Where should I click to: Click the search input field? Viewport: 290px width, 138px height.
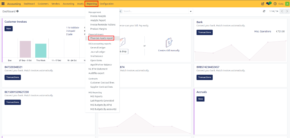pyautogui.click(x=155, y=11)
